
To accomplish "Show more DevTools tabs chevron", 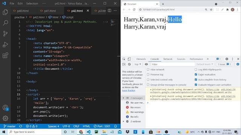I will 207,59.
